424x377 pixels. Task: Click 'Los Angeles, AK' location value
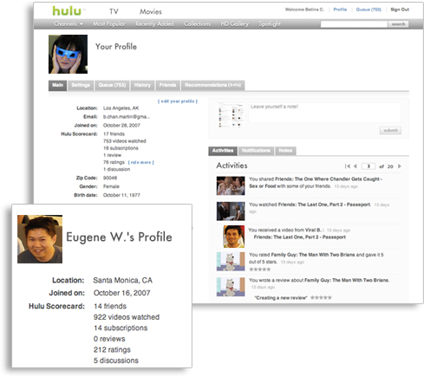121,108
